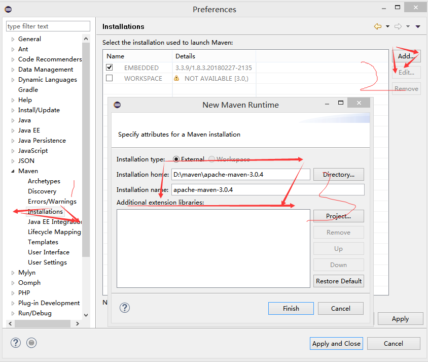Expand the General tree node
Image resolution: width=428 pixels, height=362 pixels.
(x=13, y=39)
